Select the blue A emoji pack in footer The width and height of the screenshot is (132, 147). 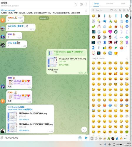pyautogui.click(x=117, y=138)
